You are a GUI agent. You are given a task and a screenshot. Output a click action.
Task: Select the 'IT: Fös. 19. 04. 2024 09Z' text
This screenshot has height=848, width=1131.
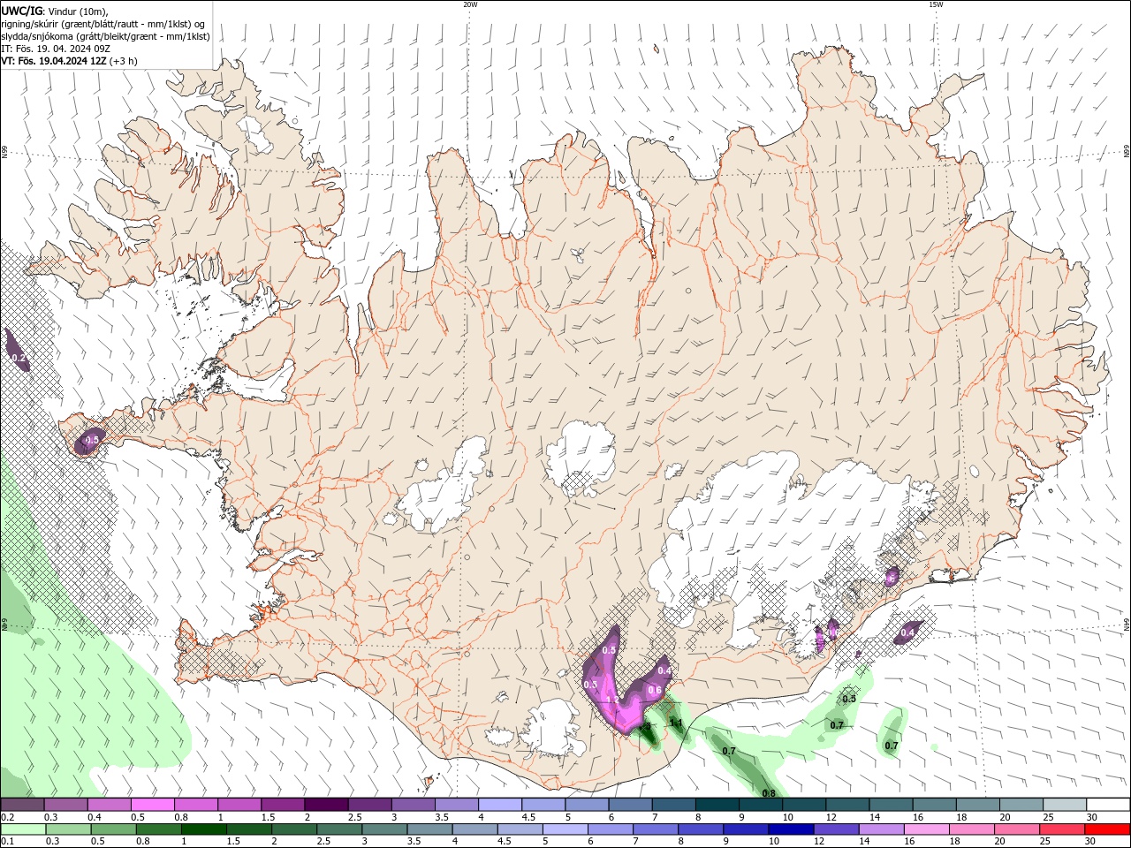pos(56,49)
